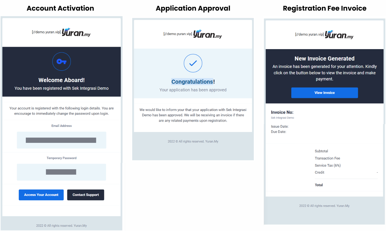Click the Yuran.my logo under Registration Fee Invoice
This screenshot has width=386, height=231.
(339, 35)
